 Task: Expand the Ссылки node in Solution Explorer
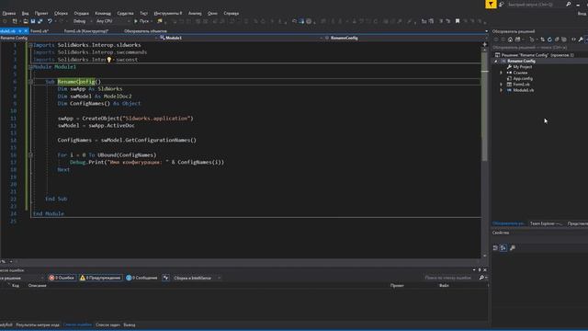tap(501, 73)
